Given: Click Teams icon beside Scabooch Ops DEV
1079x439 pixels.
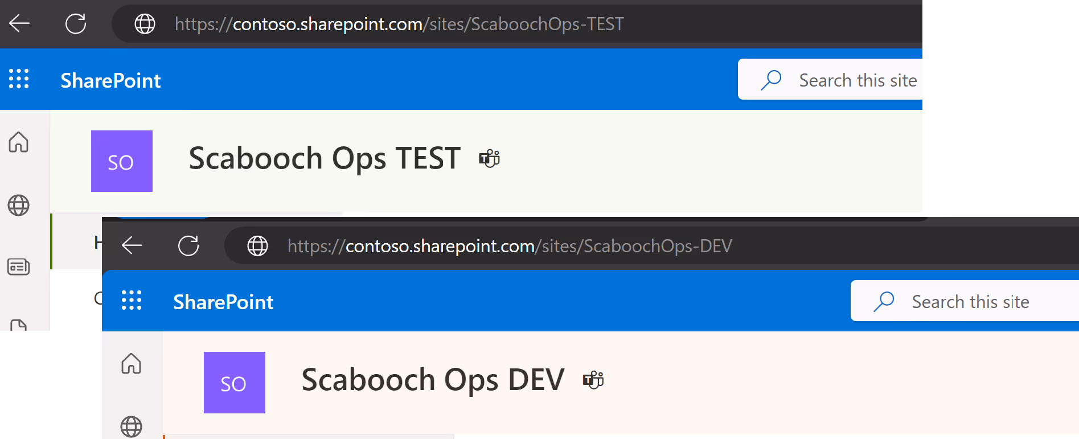Looking at the screenshot, I should [x=593, y=380].
